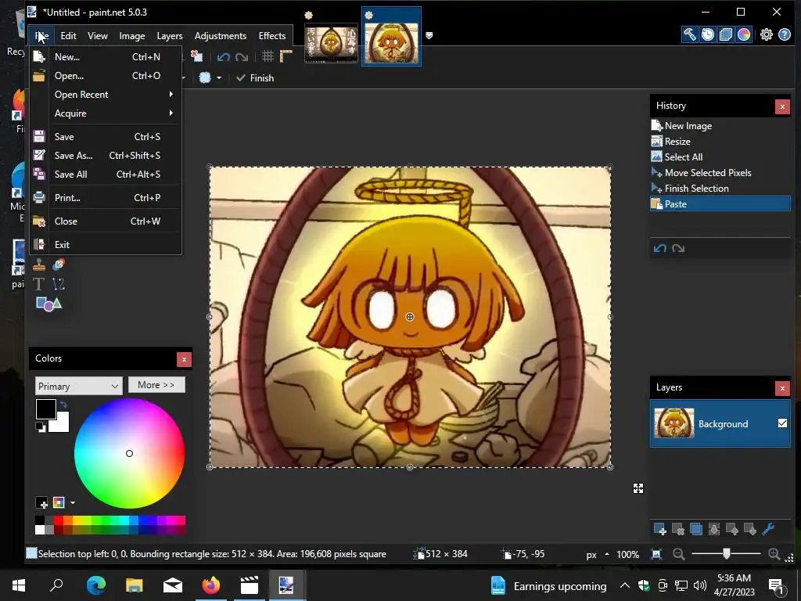This screenshot has width=801, height=601.
Task: Duplicate the layer via the Layers panel icon
Action: tap(695, 529)
